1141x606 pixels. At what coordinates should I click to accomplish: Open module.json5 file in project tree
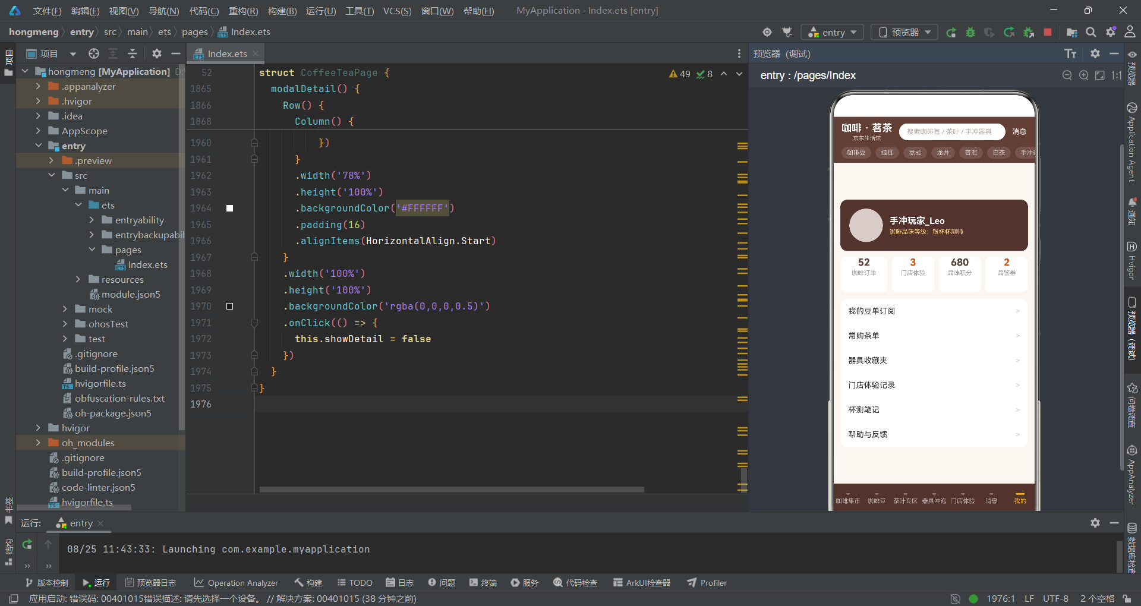point(125,294)
